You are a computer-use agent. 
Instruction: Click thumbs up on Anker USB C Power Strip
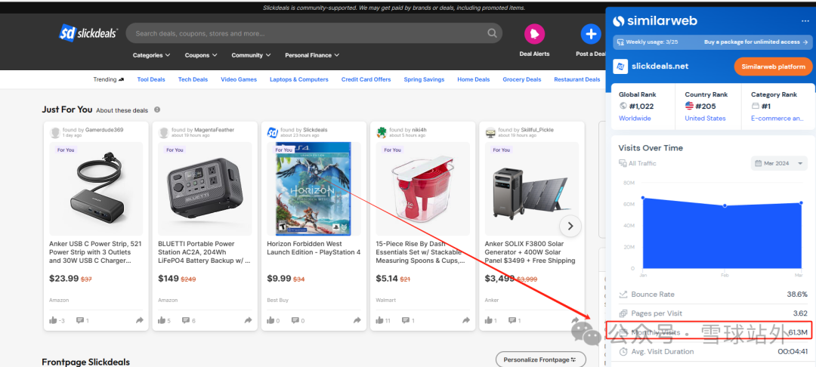(x=53, y=321)
